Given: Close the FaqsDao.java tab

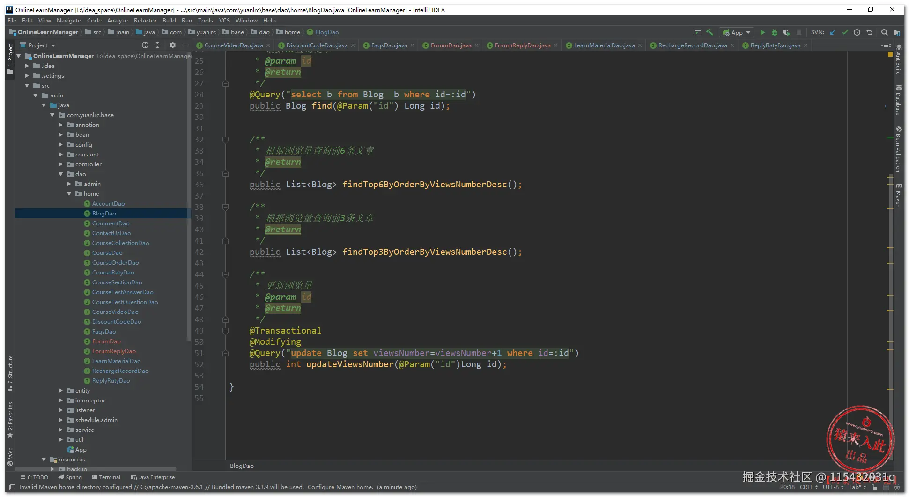Looking at the screenshot, I should tap(412, 45).
